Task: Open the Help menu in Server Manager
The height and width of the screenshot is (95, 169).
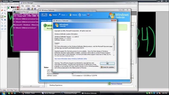Action: (39, 6)
